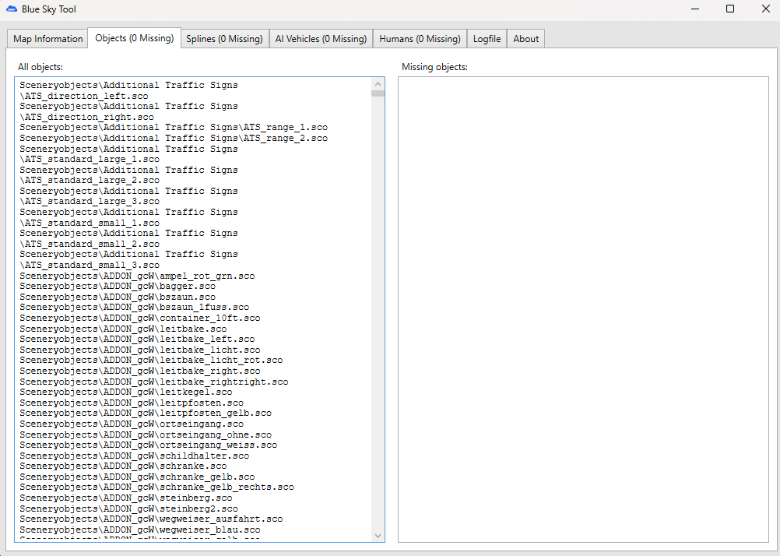Go to the AI Vehicles tab

[320, 39]
